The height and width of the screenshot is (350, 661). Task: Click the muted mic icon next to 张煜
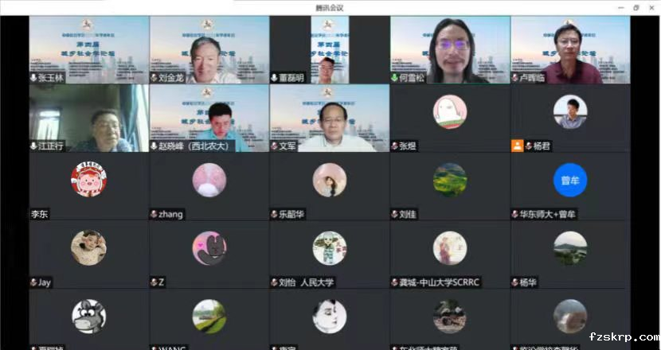394,146
